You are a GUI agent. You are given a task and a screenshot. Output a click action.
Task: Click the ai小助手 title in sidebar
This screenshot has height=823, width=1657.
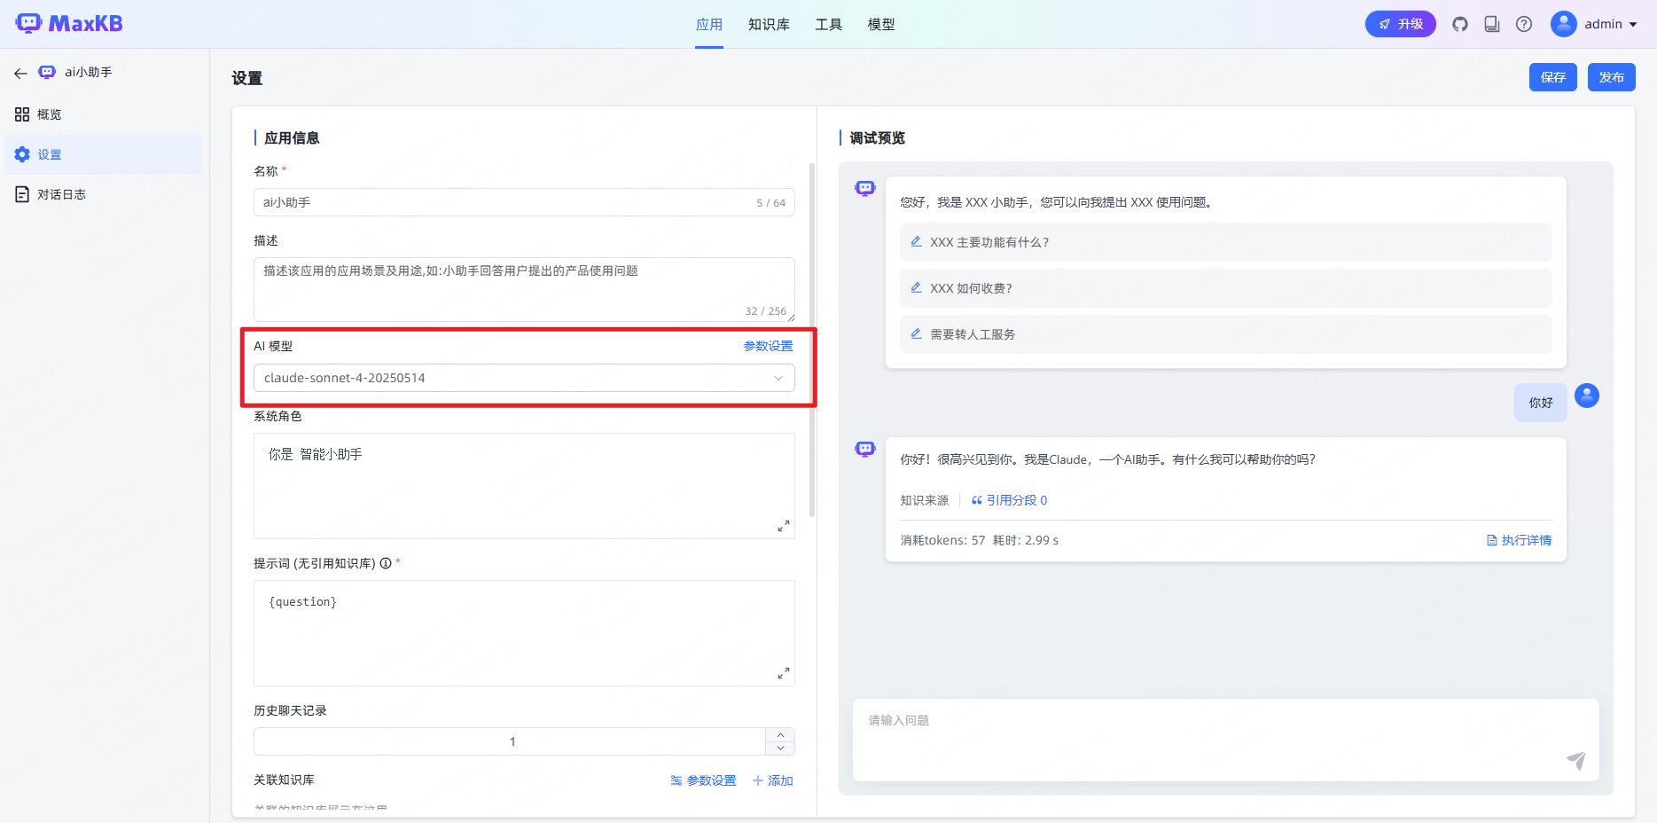(89, 72)
